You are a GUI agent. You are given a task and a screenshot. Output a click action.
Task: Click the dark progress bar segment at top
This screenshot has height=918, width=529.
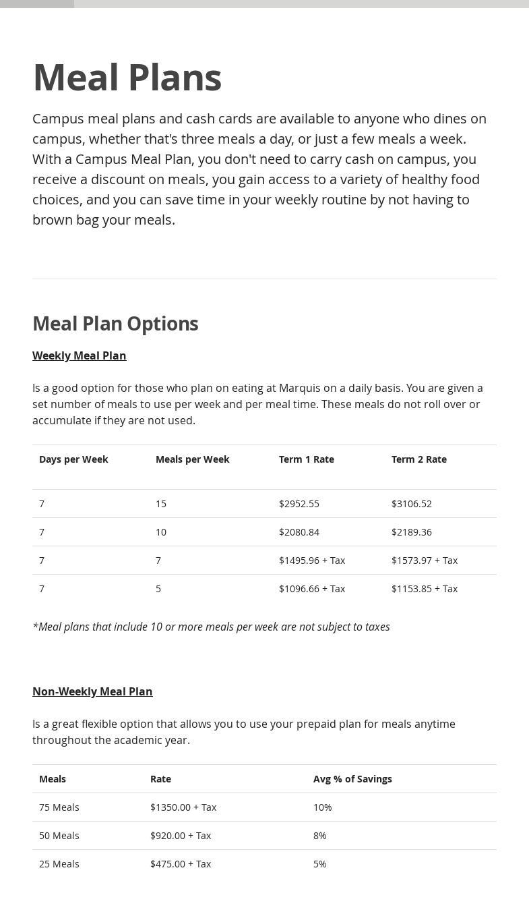pyautogui.click(x=37, y=4)
